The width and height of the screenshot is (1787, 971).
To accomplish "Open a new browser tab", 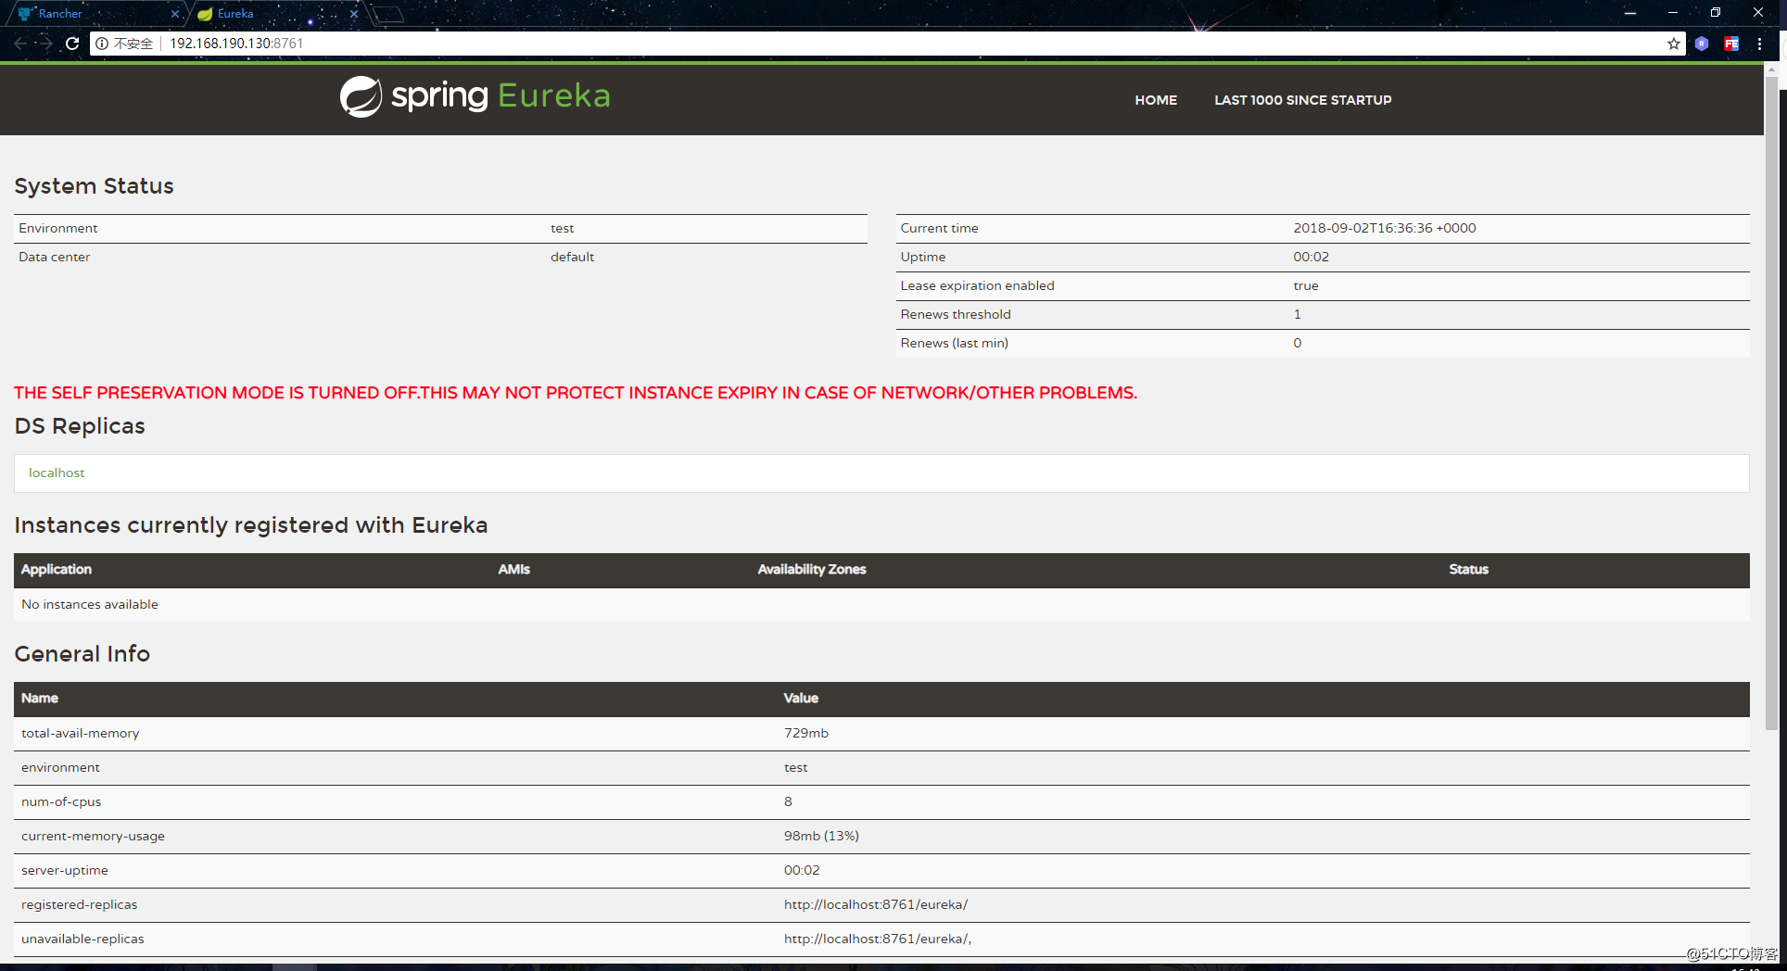I will click(388, 14).
